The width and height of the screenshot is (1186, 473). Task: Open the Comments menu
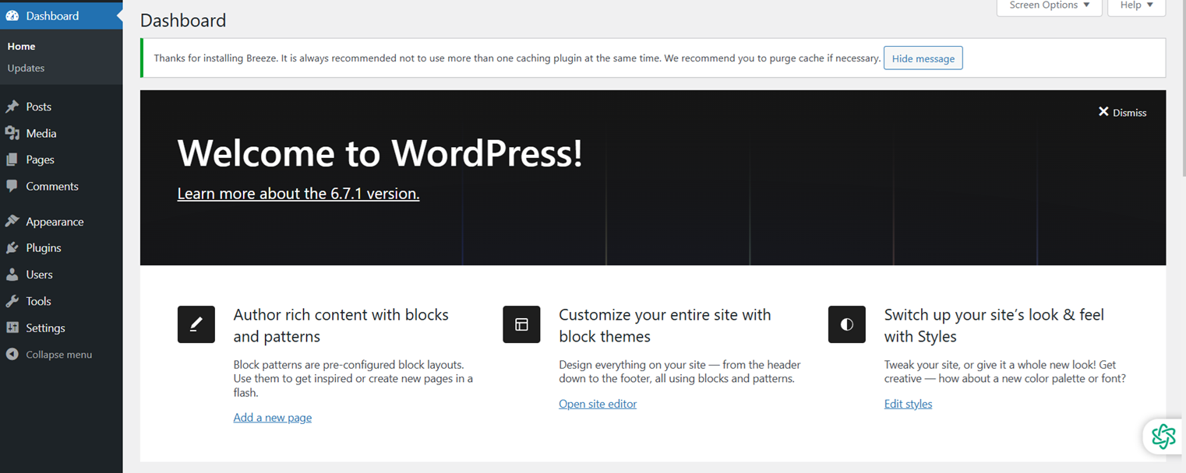(x=52, y=186)
